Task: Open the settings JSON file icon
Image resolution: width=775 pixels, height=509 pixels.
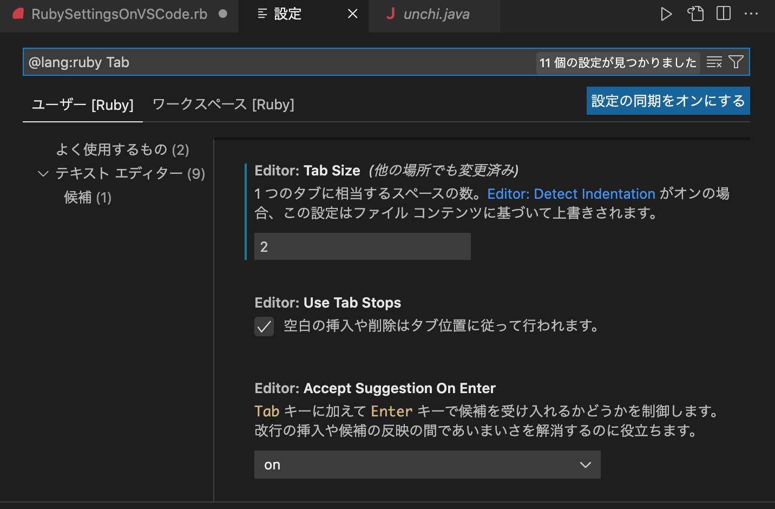Action: point(695,14)
